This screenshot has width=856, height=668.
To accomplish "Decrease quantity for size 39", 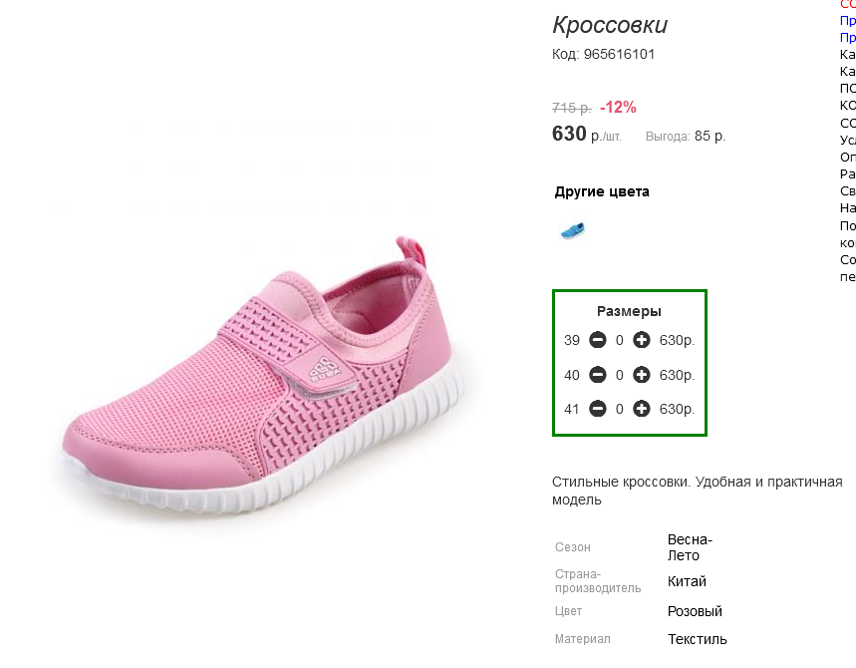I will point(598,340).
